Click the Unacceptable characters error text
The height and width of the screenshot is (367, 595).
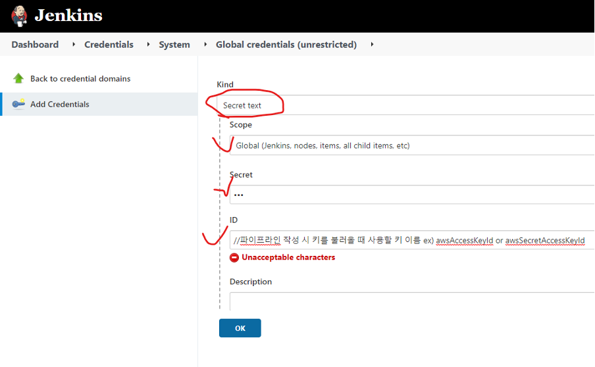pyautogui.click(x=288, y=257)
